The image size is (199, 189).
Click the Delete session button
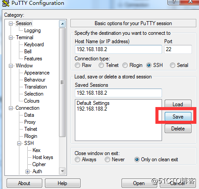[178, 129]
